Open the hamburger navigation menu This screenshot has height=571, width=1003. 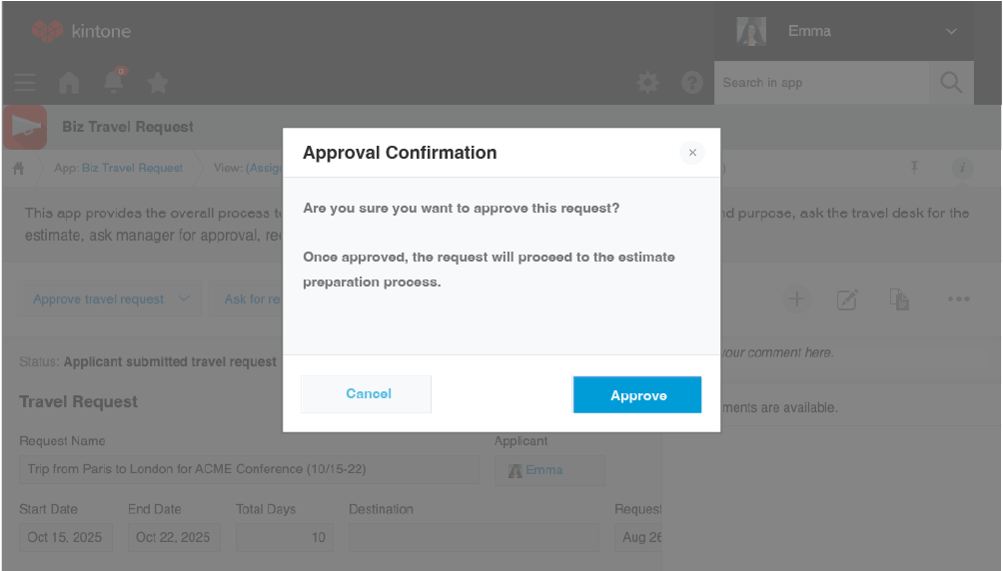pos(25,83)
